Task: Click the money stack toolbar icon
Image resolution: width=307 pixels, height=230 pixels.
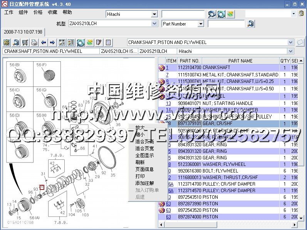Action: pyautogui.click(x=89, y=42)
